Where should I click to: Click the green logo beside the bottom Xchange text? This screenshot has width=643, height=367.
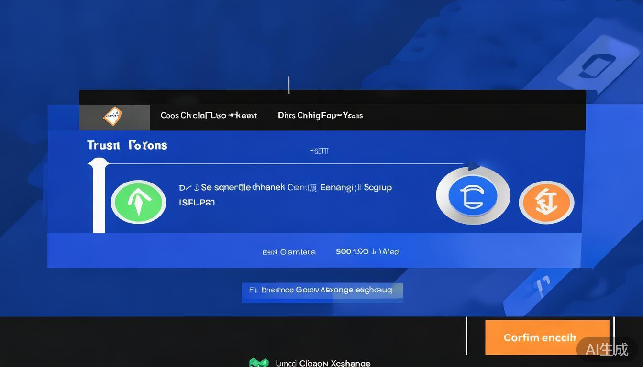(259, 363)
